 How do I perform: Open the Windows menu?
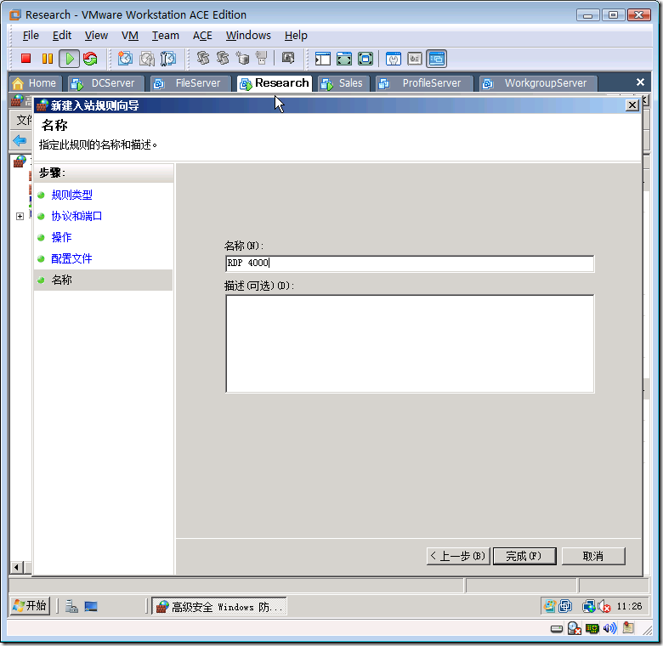(x=248, y=36)
